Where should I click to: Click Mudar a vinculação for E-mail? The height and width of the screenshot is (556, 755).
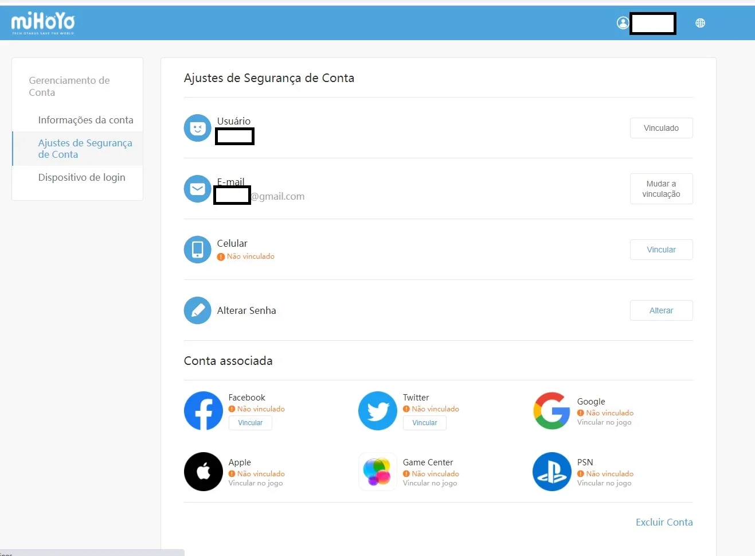tap(661, 189)
